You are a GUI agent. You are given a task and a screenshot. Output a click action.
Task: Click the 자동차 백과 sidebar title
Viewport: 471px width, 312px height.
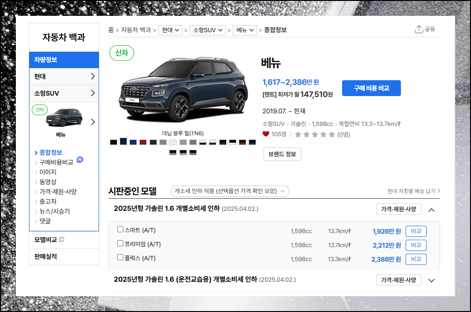tap(64, 37)
